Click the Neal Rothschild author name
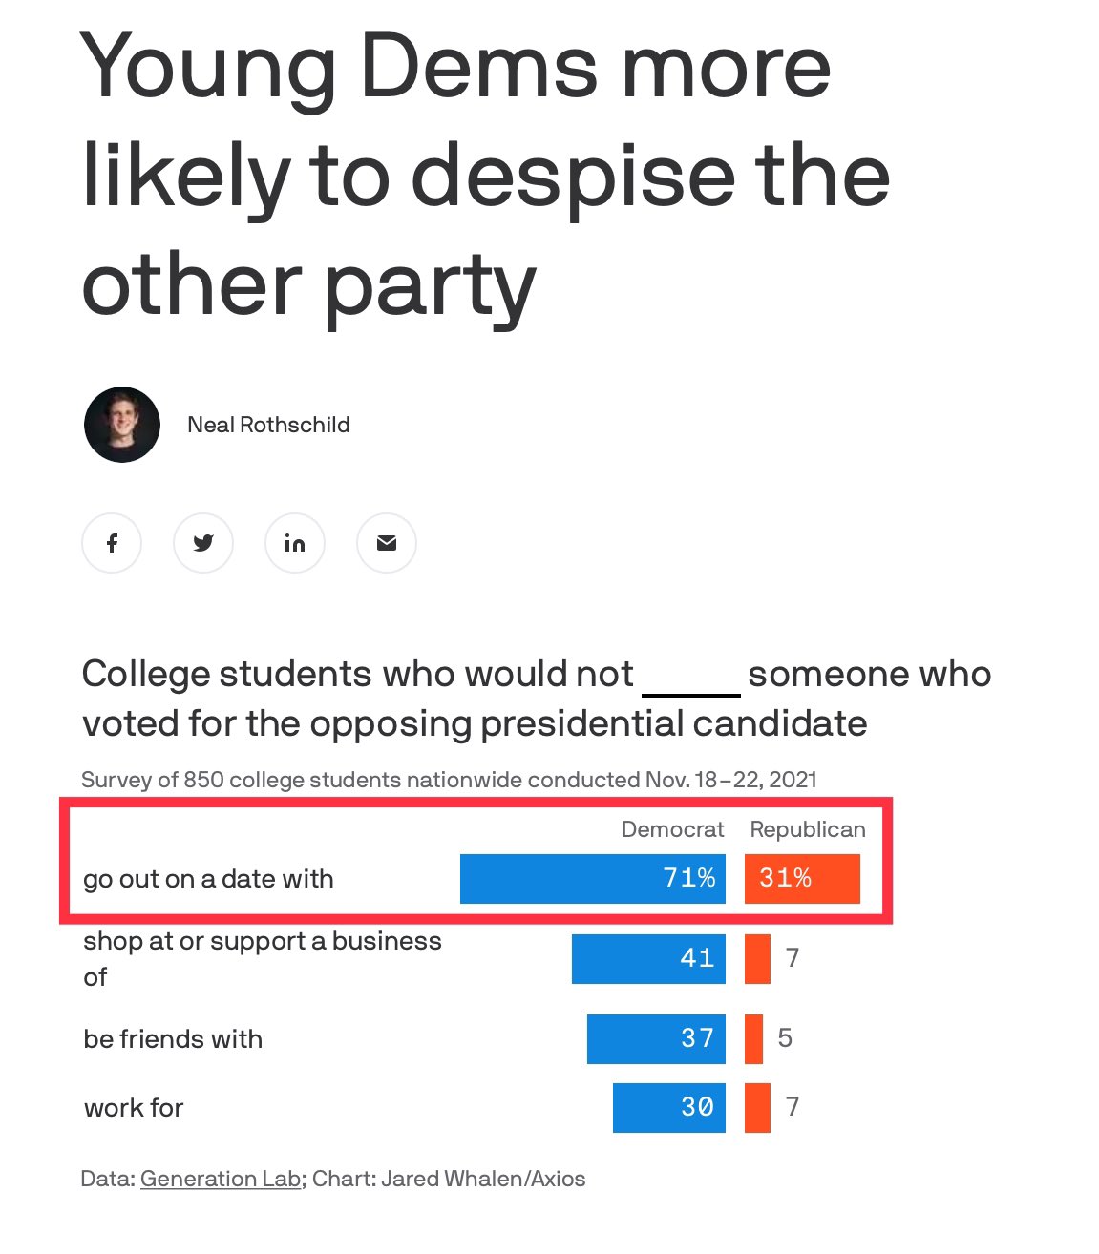This screenshot has height=1254, width=1099. 268,425
